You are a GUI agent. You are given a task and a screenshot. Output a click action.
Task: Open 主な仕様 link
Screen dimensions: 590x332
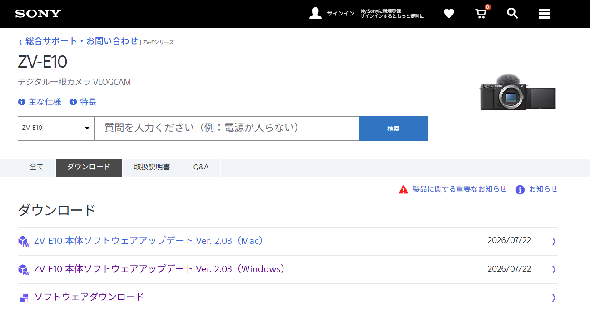[x=45, y=102]
